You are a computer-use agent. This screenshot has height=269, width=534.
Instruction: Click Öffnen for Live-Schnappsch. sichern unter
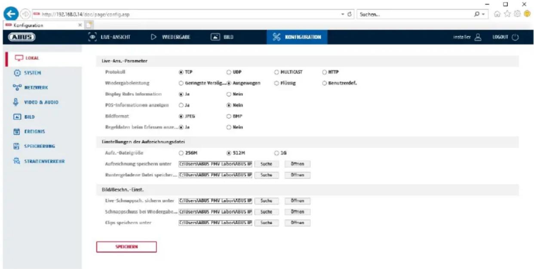point(298,201)
